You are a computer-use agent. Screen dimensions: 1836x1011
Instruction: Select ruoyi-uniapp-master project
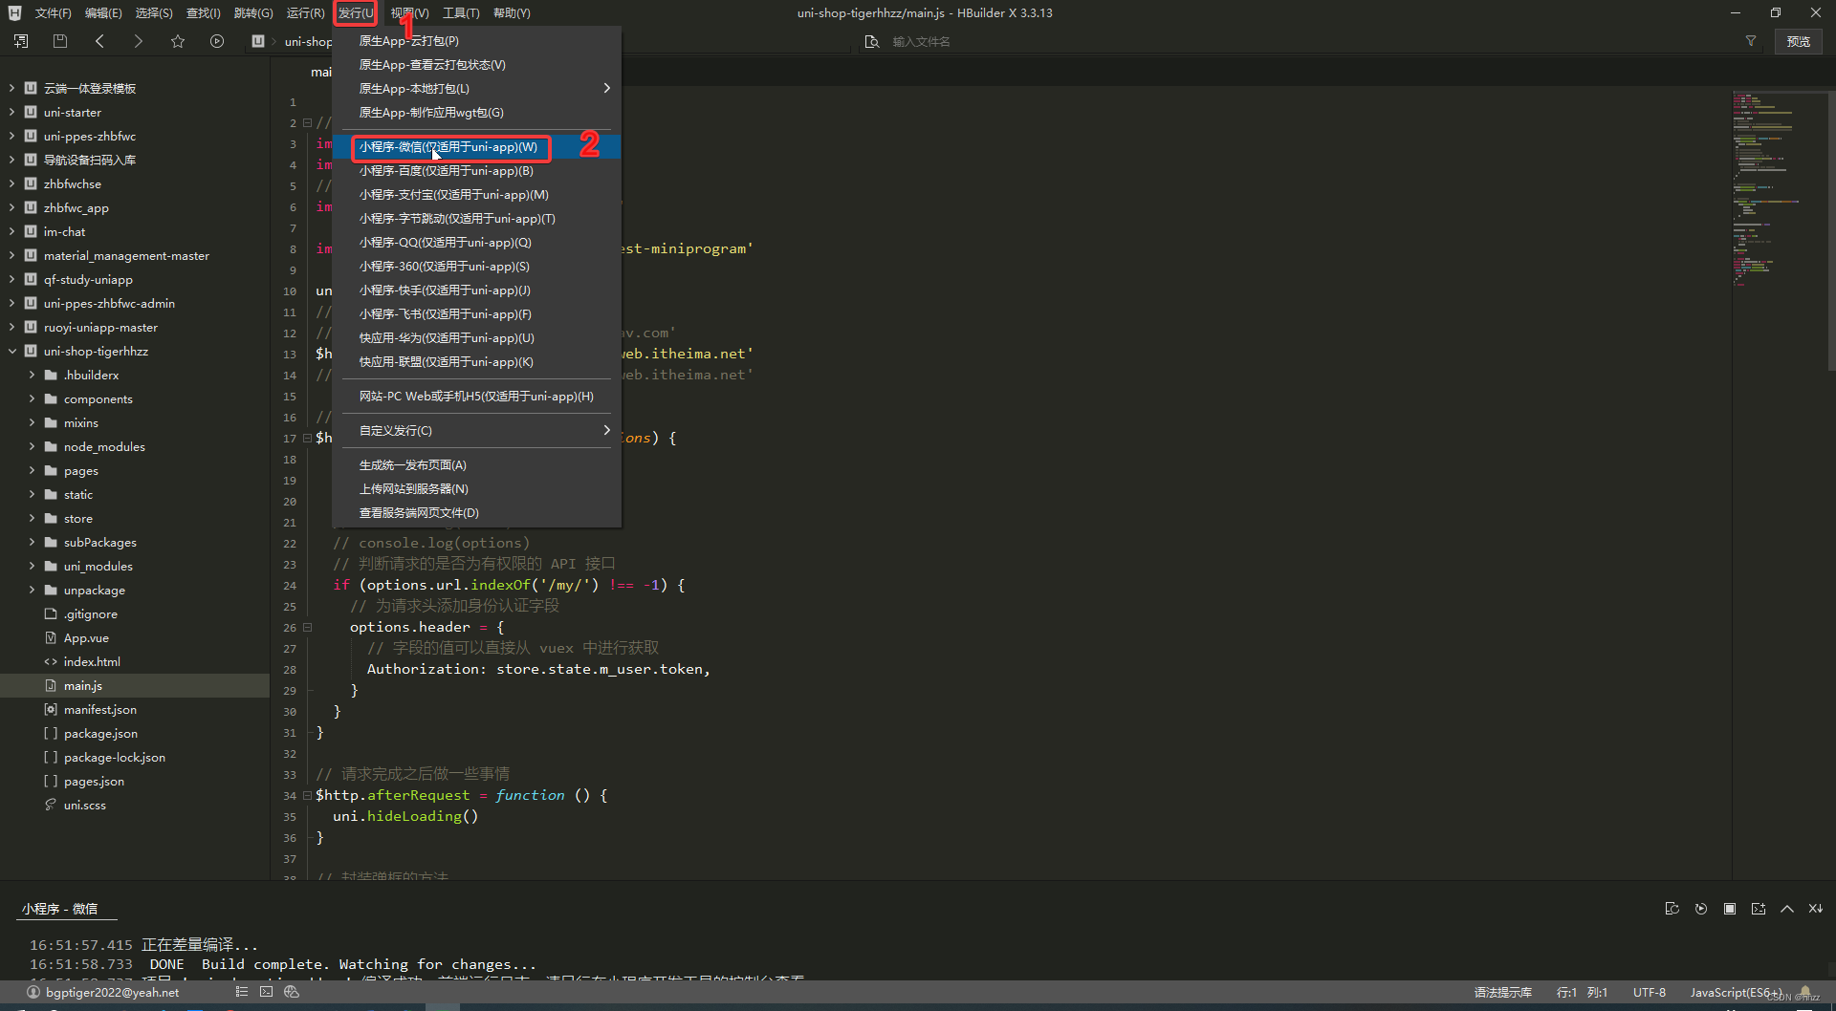[x=100, y=327]
